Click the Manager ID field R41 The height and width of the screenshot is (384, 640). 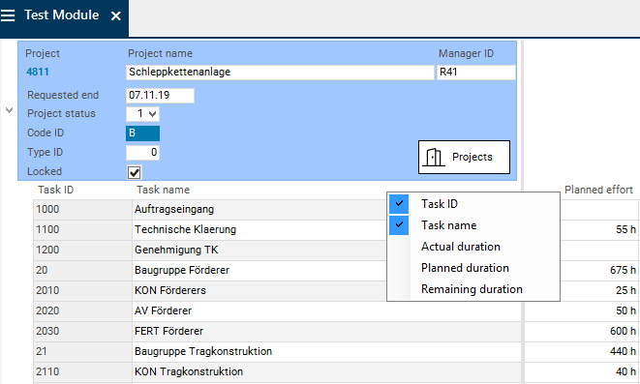tap(476, 73)
